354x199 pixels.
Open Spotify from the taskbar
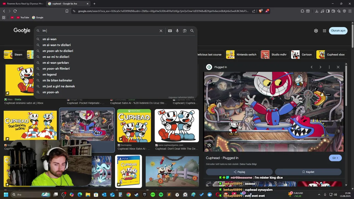tap(161, 195)
